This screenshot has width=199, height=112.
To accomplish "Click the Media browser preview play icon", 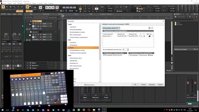I will (x=197, y=17).
